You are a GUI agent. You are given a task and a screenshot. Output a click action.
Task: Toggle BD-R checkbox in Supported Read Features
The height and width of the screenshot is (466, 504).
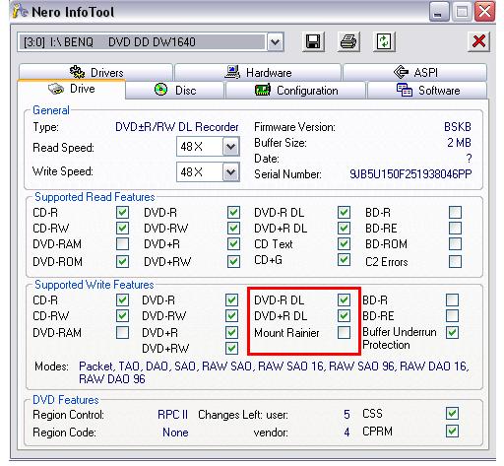[x=455, y=213]
